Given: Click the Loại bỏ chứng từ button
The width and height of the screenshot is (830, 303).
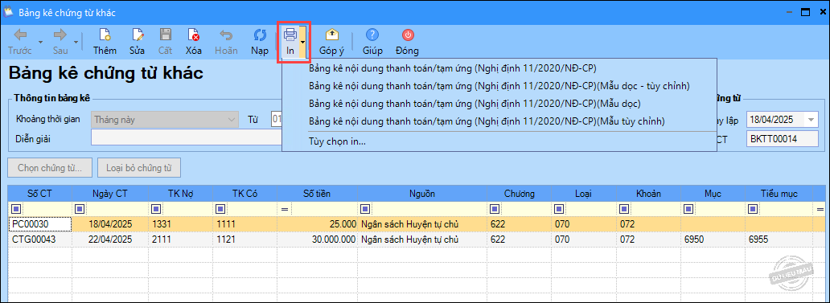Looking at the screenshot, I should [138, 169].
